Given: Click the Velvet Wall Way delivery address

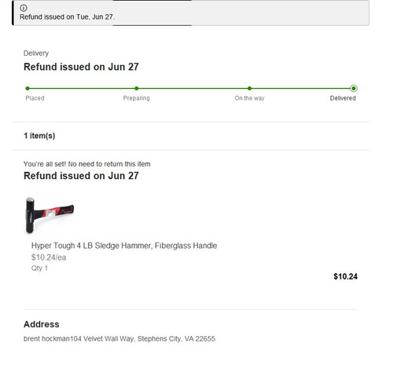Looking at the screenshot, I should pos(119,339).
